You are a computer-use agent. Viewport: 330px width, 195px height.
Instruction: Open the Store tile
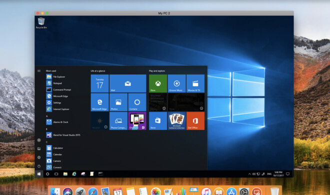(x=158, y=121)
